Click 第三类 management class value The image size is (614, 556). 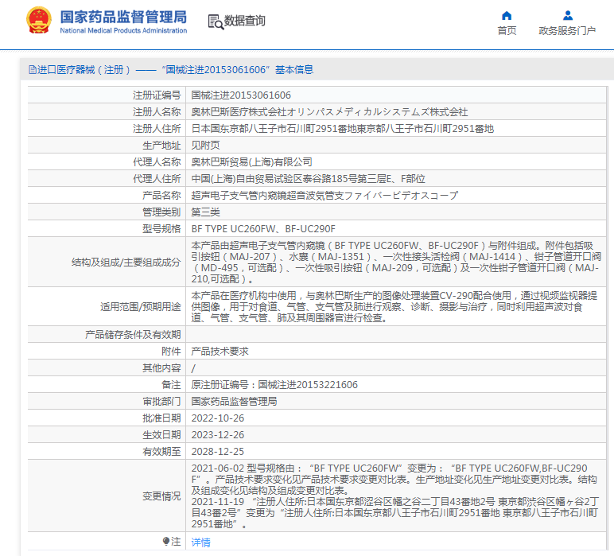(205, 212)
